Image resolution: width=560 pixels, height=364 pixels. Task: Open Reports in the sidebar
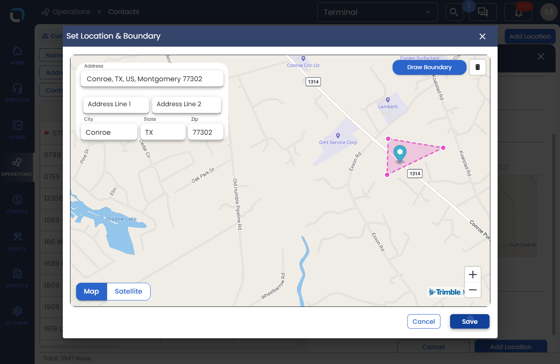click(x=17, y=278)
